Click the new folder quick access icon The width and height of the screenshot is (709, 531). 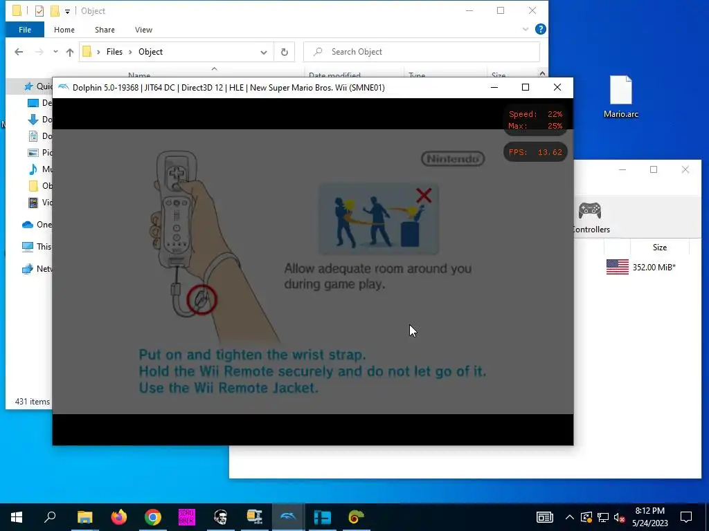click(x=55, y=11)
